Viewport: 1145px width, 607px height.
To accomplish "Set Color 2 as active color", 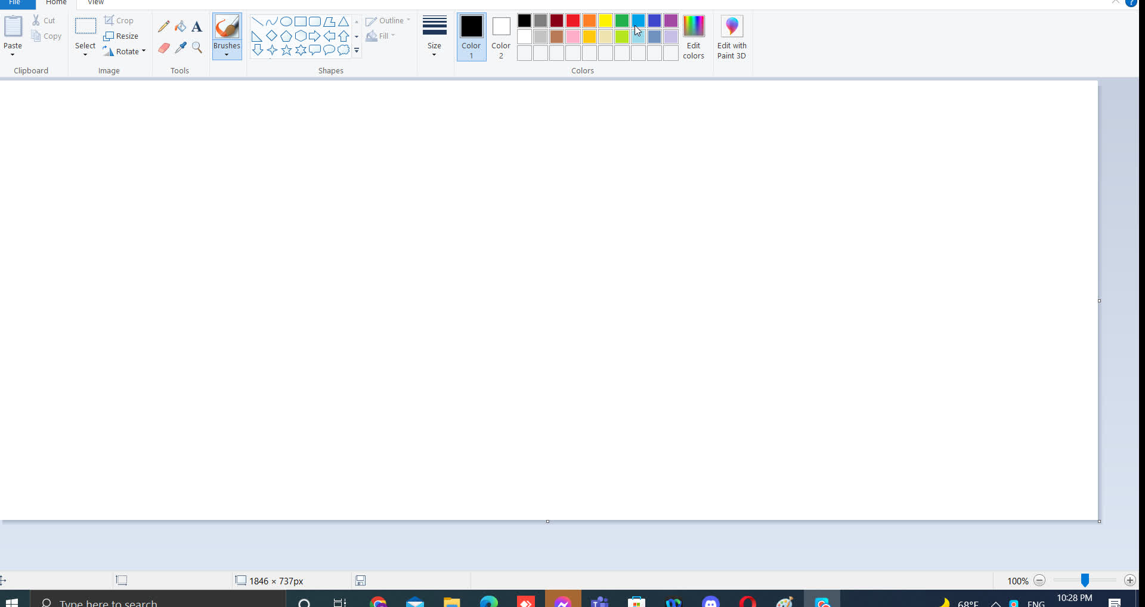I will tap(501, 37).
